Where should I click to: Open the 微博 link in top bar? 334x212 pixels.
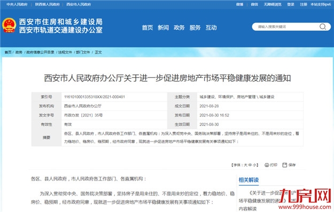tap(239, 4)
